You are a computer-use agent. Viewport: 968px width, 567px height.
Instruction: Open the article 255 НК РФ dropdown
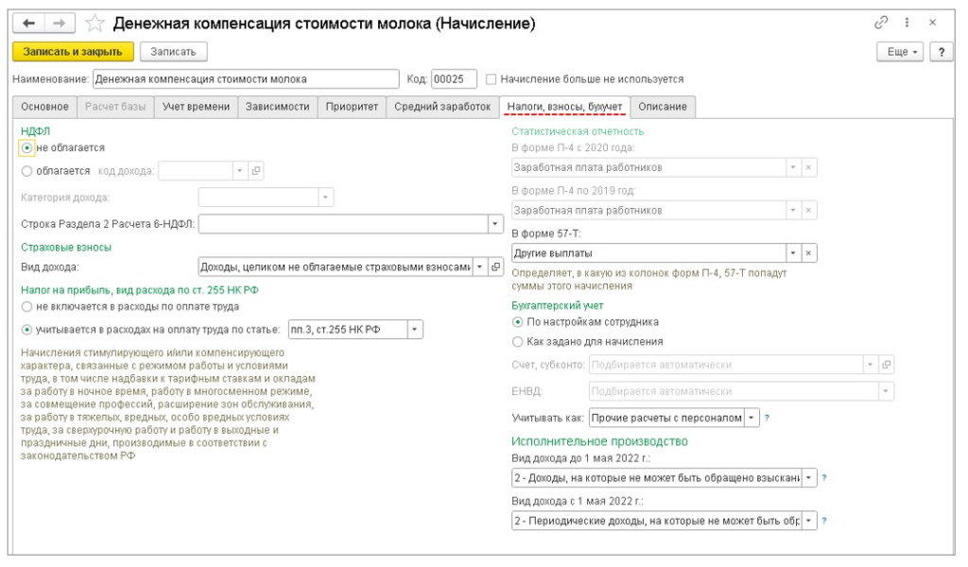tap(415, 329)
